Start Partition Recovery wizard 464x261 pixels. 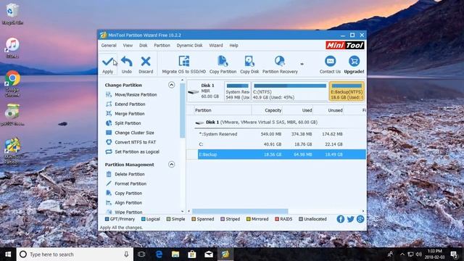[x=280, y=65]
